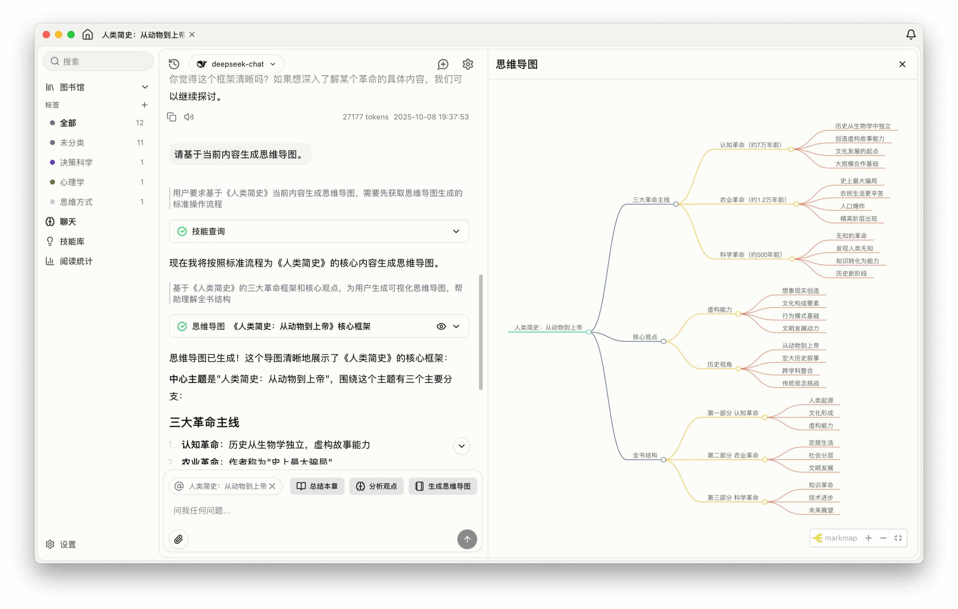Open the notification bell
The image size is (958, 609).
pos(910,35)
